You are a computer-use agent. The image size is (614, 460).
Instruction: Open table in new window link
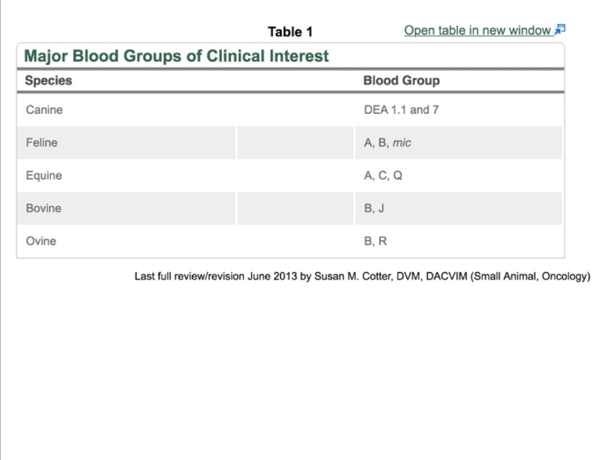coord(477,31)
